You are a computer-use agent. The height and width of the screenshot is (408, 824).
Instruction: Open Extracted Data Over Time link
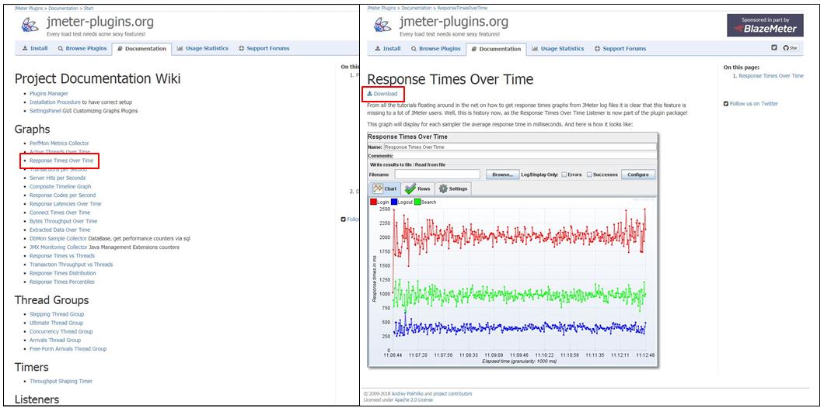pos(60,230)
